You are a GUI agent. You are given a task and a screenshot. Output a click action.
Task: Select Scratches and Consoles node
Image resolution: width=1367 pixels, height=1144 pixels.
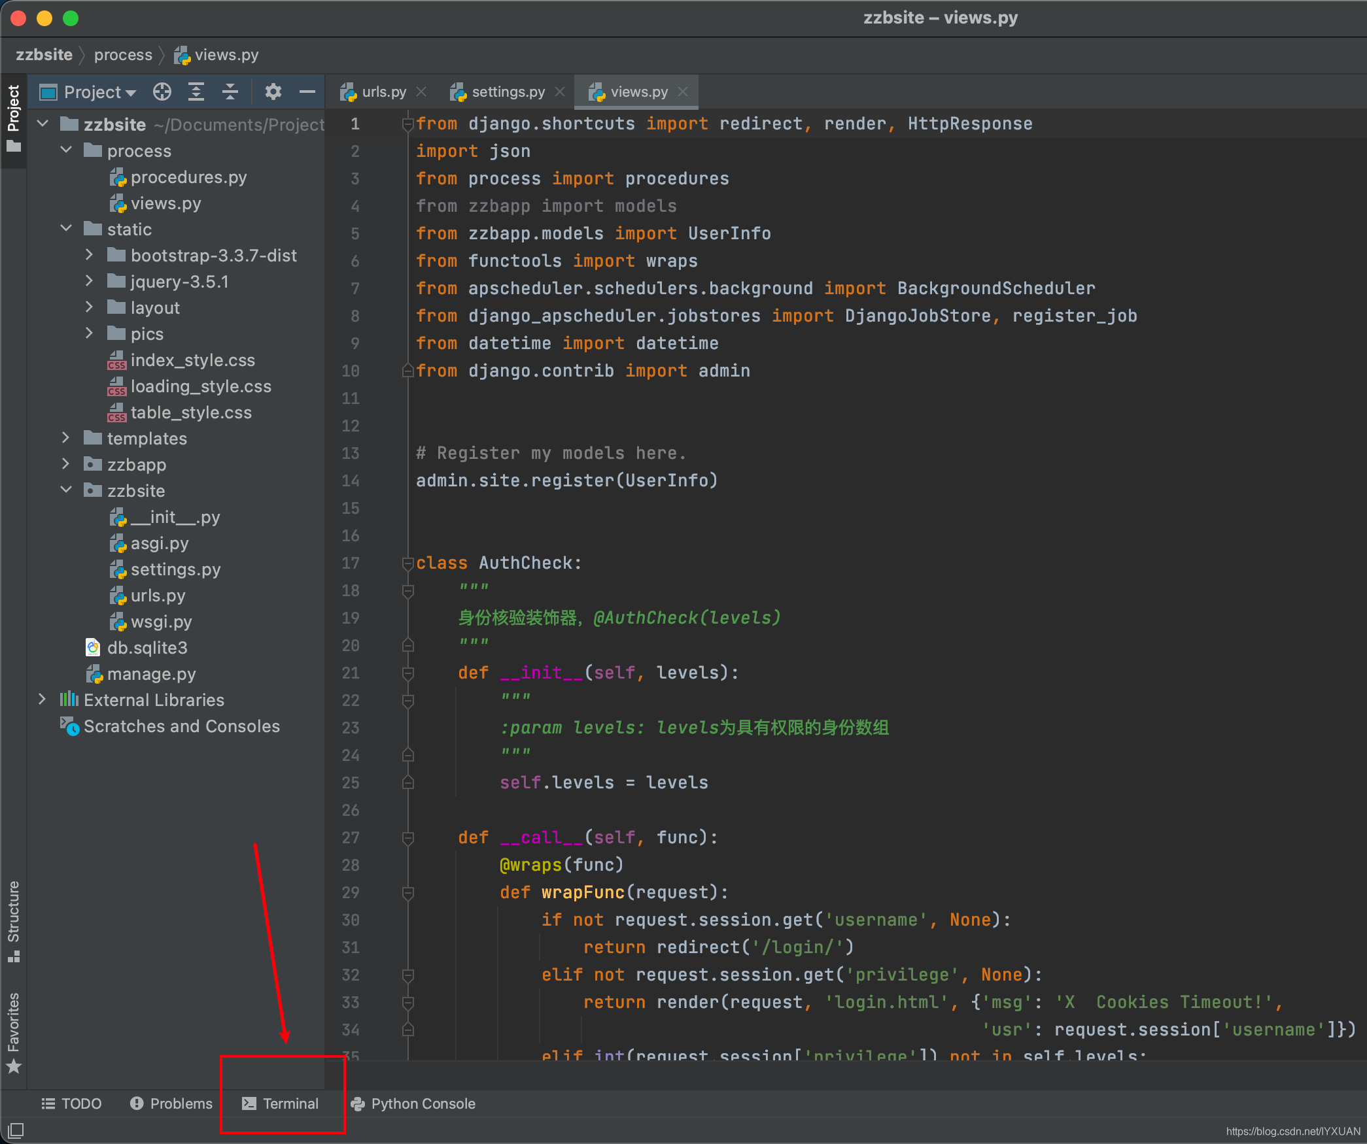170,726
